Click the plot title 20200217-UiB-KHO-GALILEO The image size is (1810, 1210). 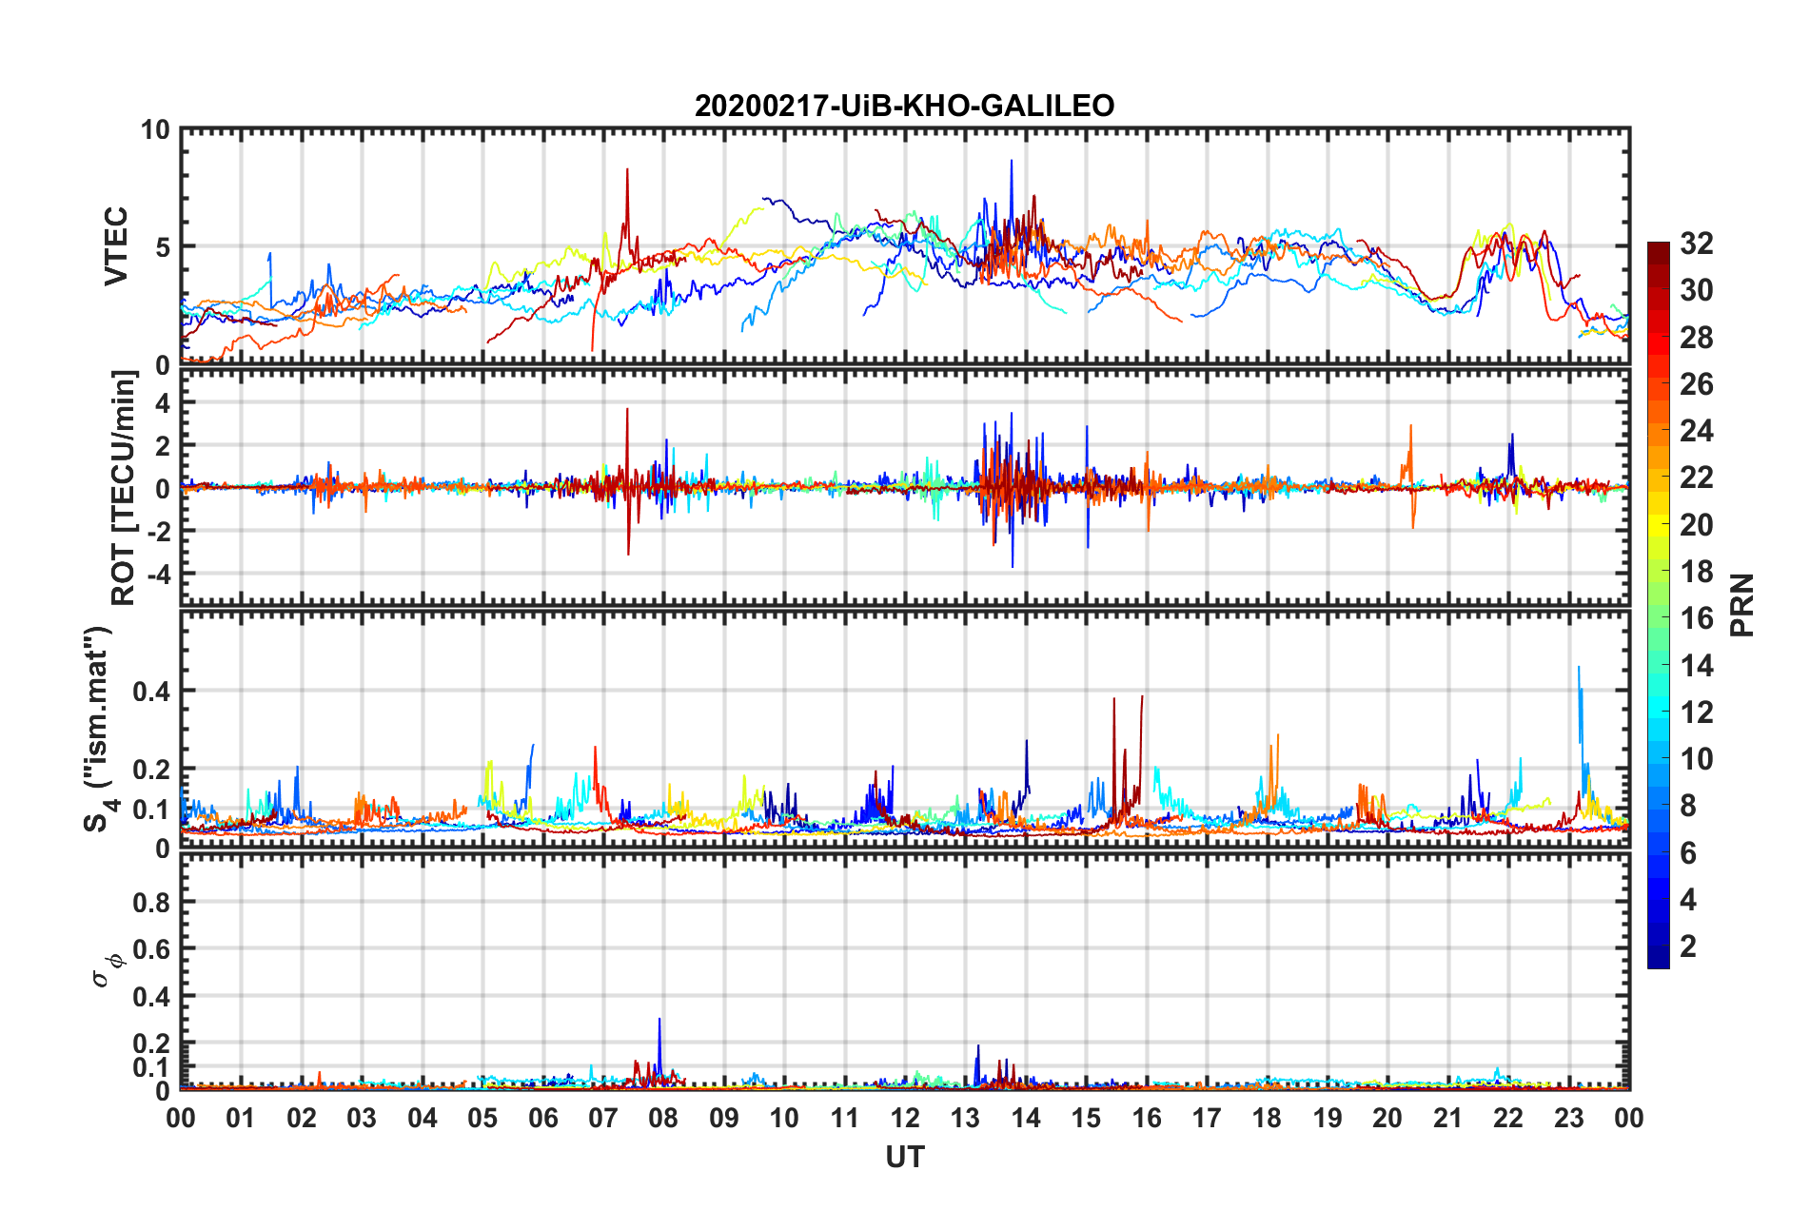point(904,106)
